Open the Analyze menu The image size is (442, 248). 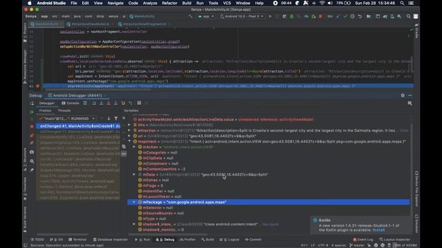click(150, 3)
